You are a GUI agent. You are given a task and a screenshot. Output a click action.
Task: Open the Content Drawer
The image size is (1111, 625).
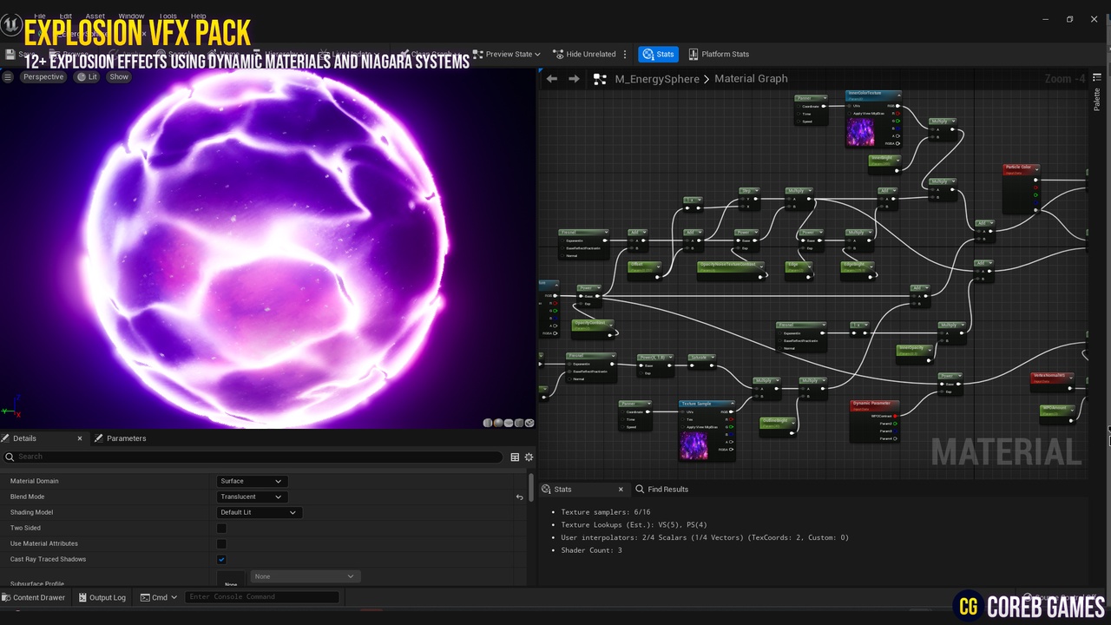tap(33, 597)
